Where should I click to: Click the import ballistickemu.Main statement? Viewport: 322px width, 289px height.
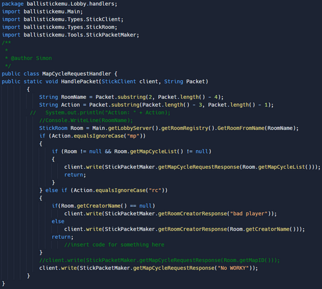(43, 12)
